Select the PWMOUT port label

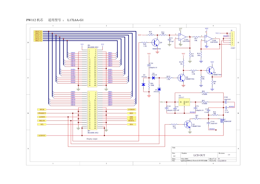coord(42,113)
